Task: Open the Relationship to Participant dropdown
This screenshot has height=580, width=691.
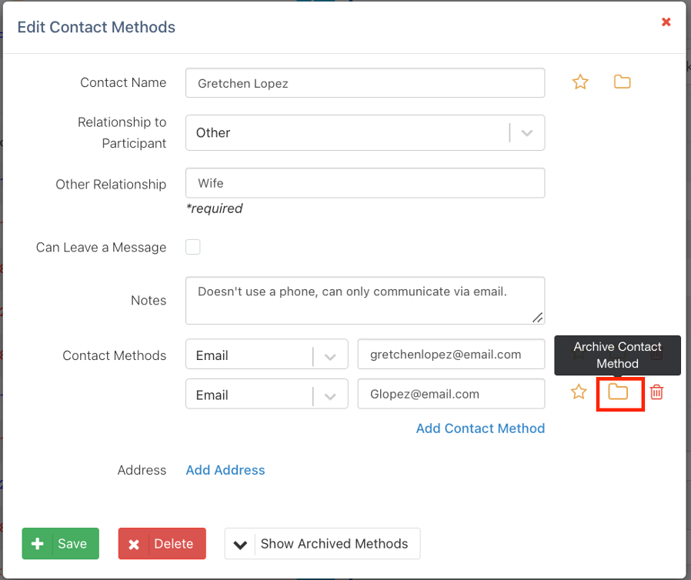Action: 365,132
